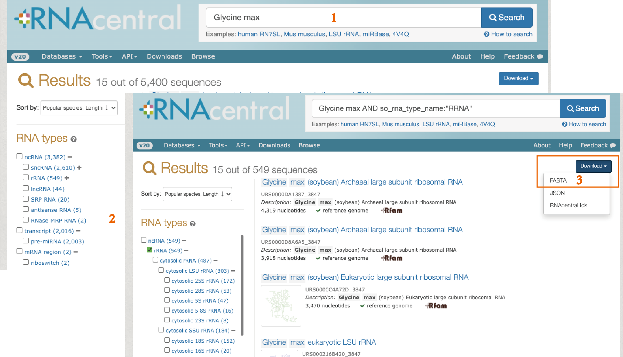Open the Tools menu in the front window
Image resolution: width=623 pixels, height=357 pixels.
(218, 146)
